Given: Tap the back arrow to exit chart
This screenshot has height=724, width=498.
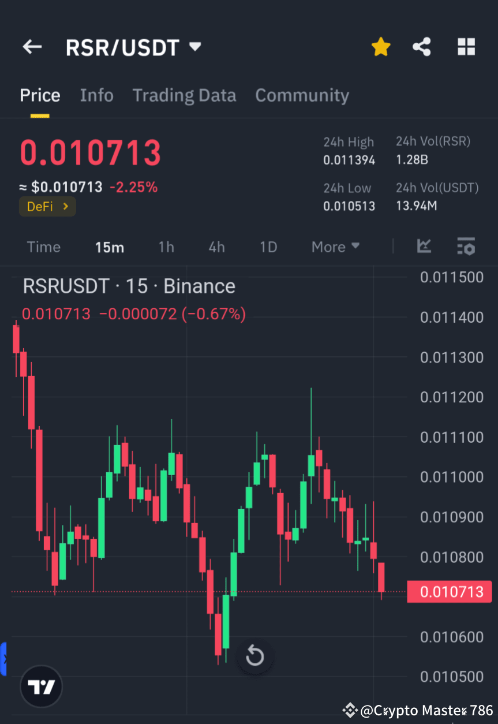Looking at the screenshot, I should click(x=32, y=47).
